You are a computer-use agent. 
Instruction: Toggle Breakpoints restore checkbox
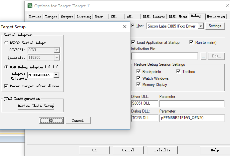coord(138,71)
